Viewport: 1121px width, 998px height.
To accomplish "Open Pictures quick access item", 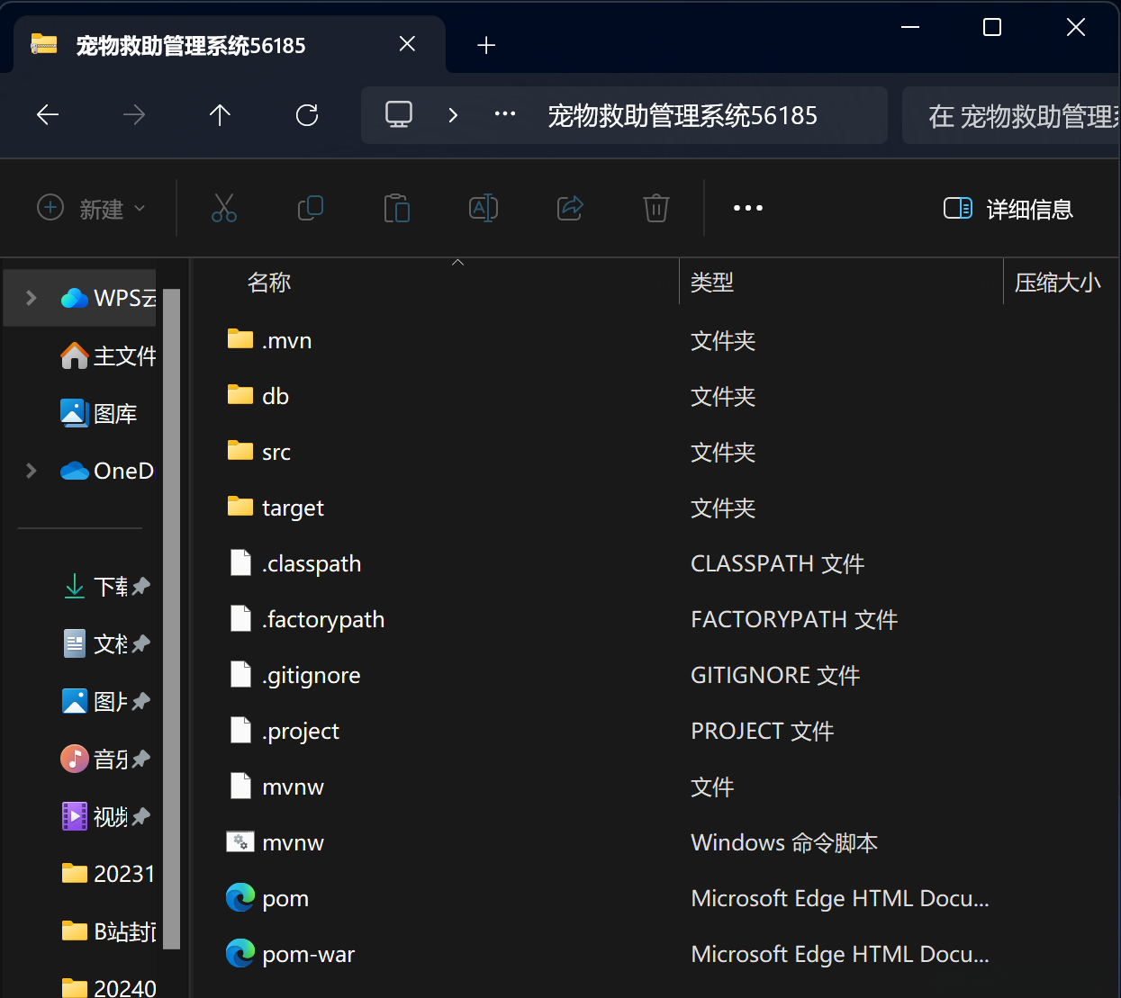I will 105,701.
